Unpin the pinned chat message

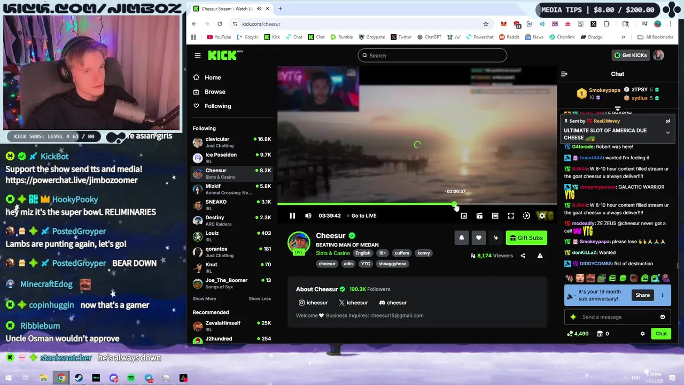point(667,121)
